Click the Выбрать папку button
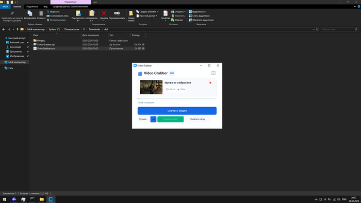The image size is (361, 203). (x=198, y=119)
